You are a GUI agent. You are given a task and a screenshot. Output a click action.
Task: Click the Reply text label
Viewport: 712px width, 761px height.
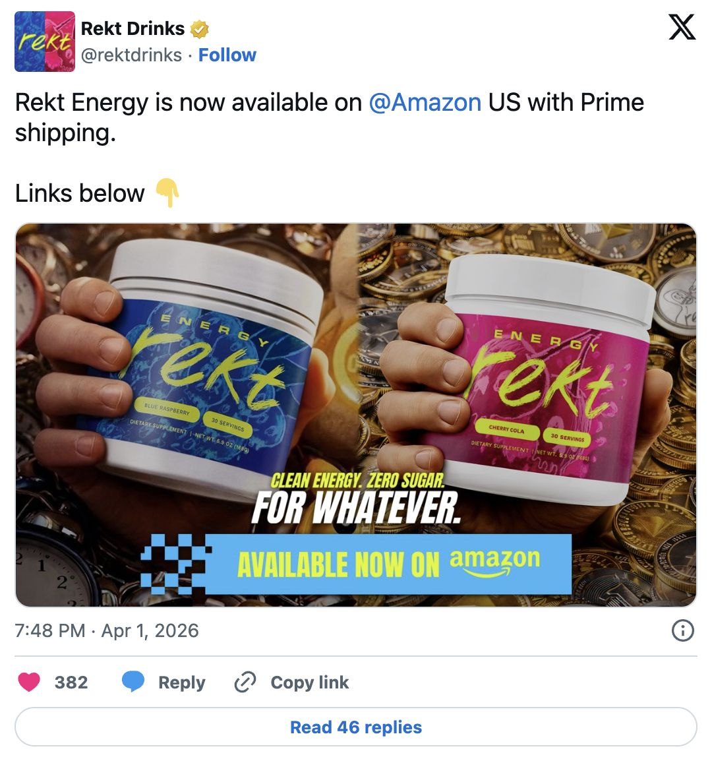(x=182, y=683)
